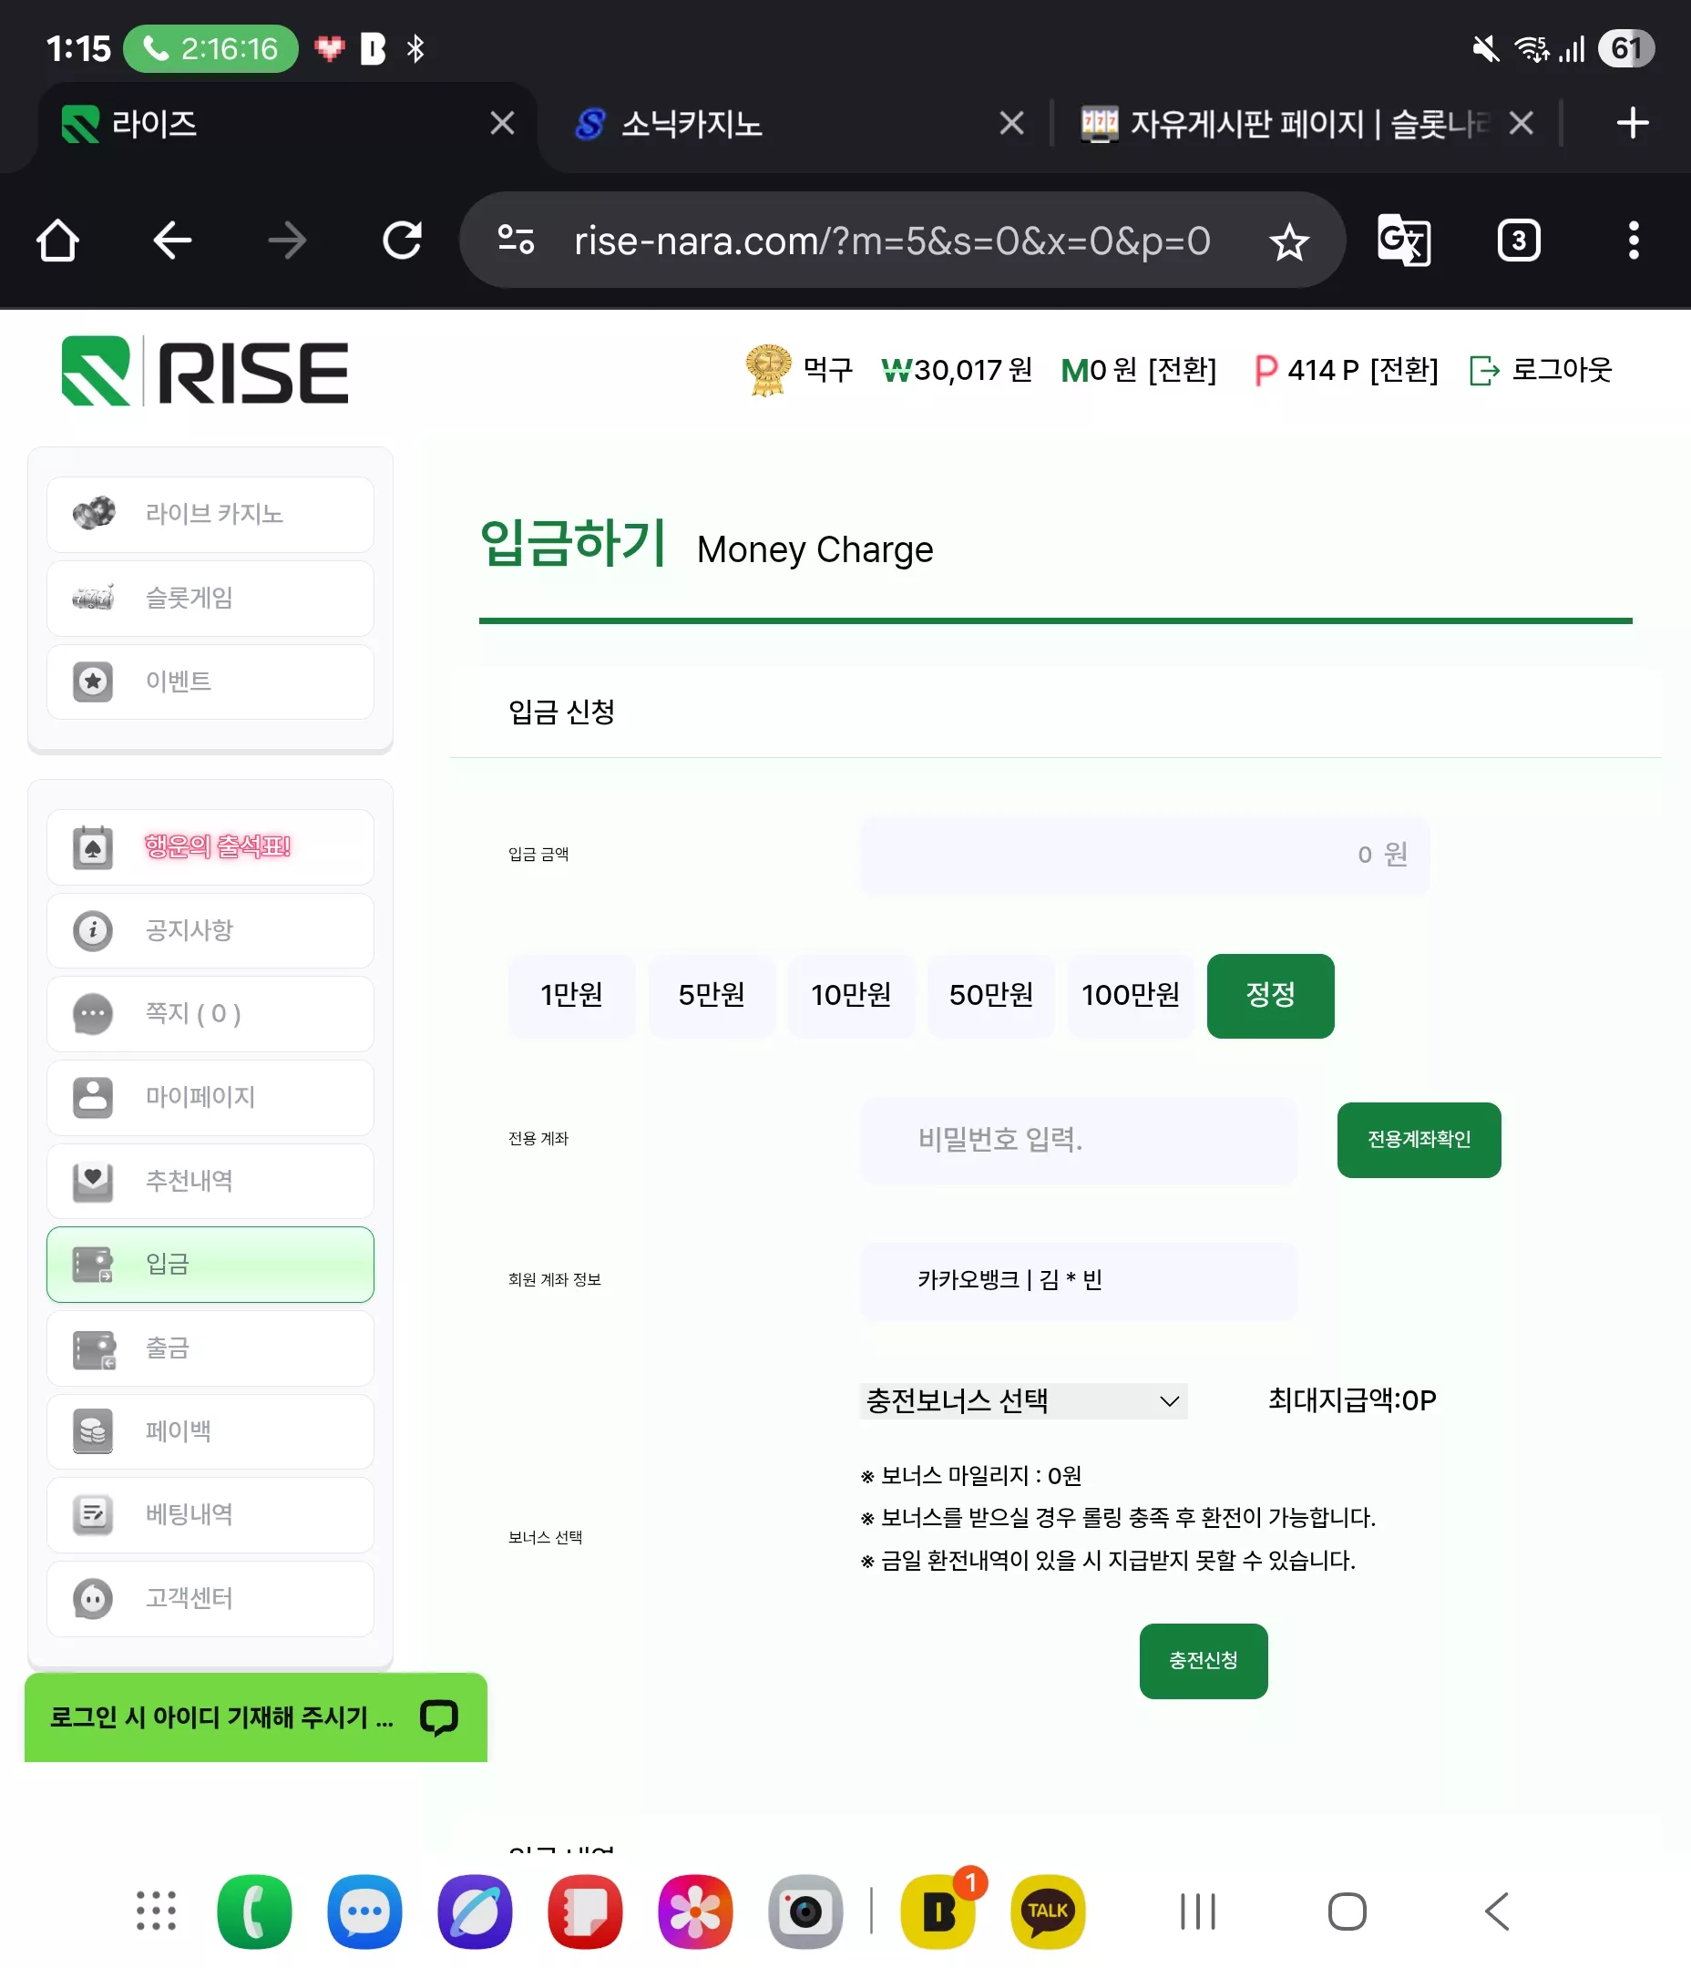Expand the 충전보너스 선택 dropdown
This screenshot has height=1968, width=1691.
pyautogui.click(x=1023, y=1401)
